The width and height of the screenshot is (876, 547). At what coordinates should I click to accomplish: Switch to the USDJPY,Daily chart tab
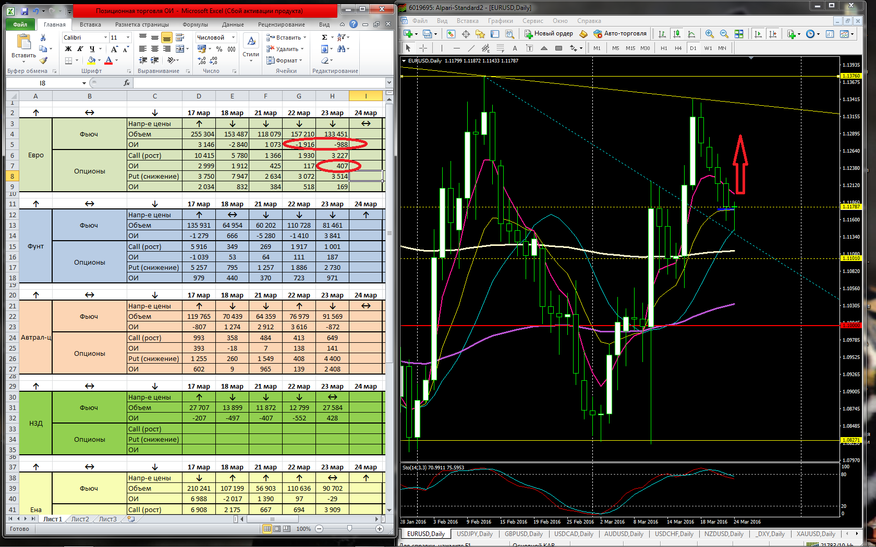pyautogui.click(x=475, y=534)
